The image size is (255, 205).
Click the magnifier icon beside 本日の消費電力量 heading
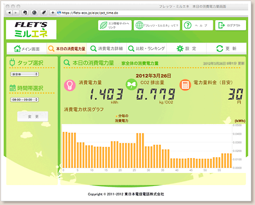point(67,63)
